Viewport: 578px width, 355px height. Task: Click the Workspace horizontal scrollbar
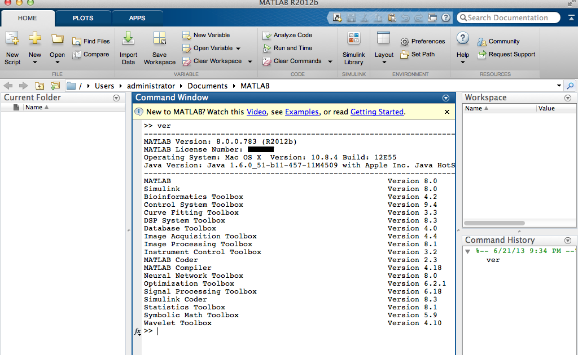pyautogui.click(x=494, y=223)
